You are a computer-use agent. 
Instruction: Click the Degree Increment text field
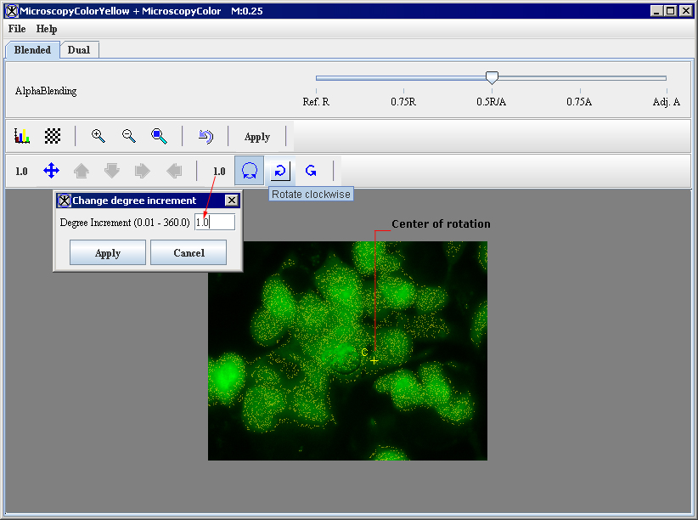click(x=214, y=222)
